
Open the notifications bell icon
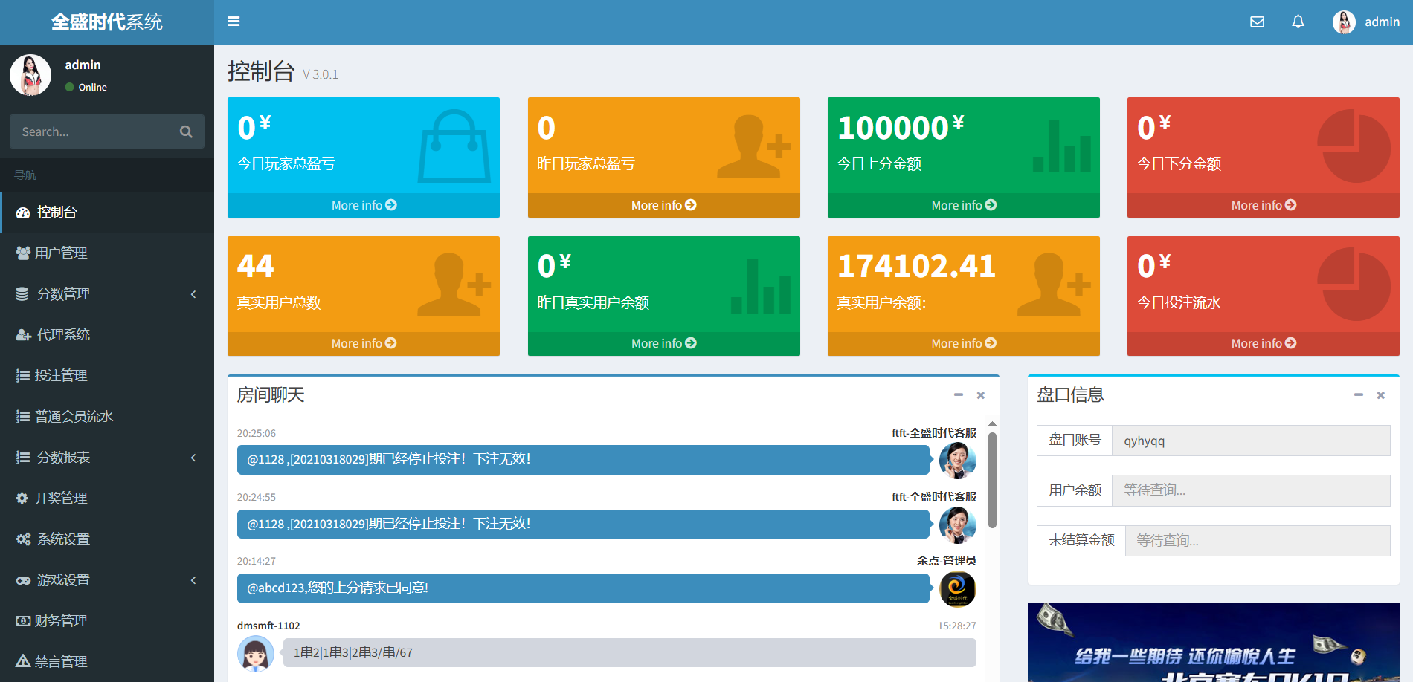point(1298,22)
